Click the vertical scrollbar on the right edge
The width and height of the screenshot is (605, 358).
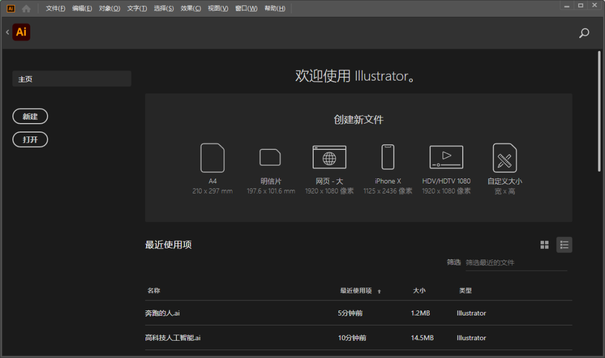(x=599, y=111)
